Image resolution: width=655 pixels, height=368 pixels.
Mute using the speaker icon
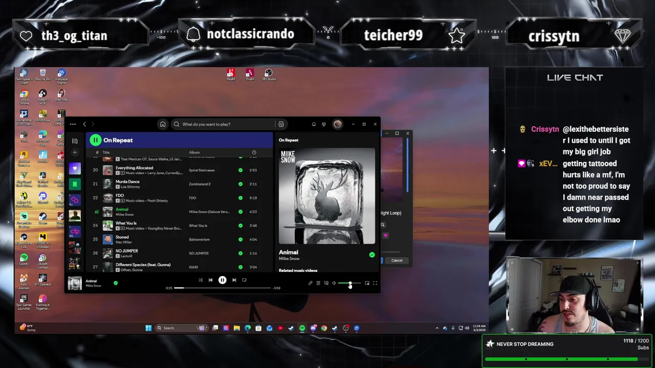pyautogui.click(x=334, y=283)
